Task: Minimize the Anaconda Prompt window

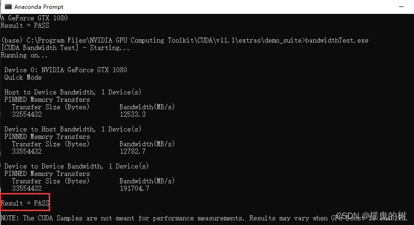Action: (401, 7)
